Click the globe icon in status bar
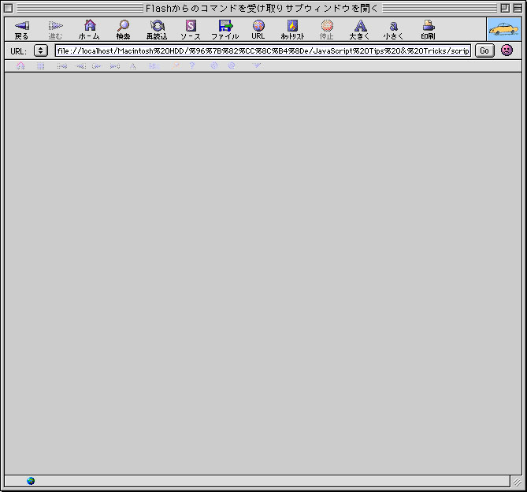 [31, 481]
